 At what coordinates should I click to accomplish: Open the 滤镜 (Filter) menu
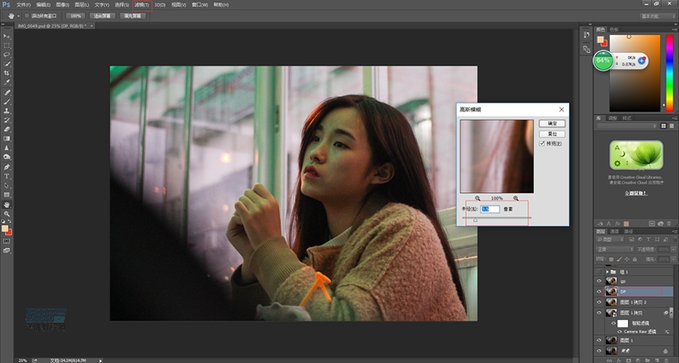(140, 4)
